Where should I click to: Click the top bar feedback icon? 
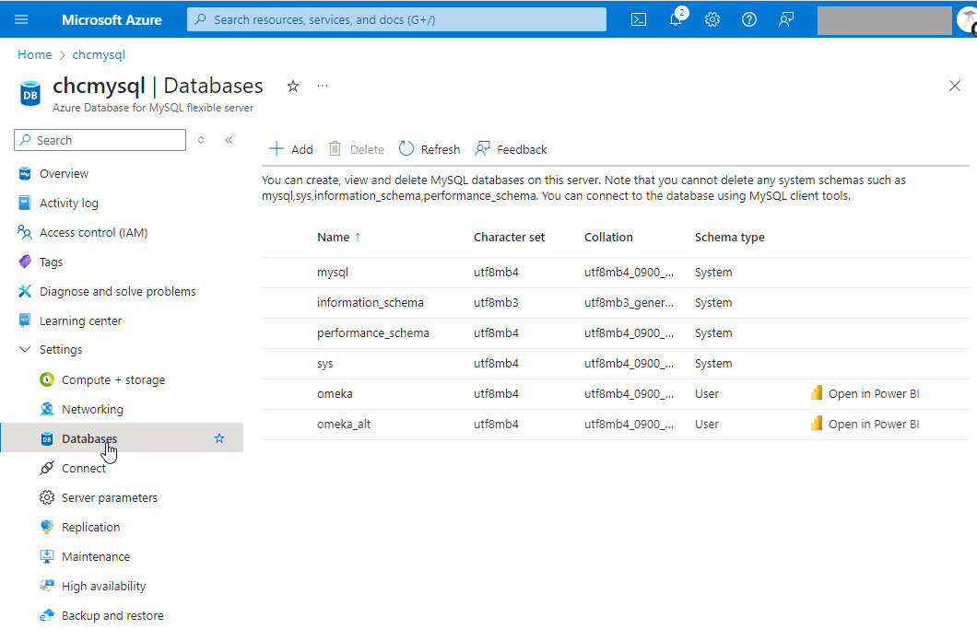(x=786, y=19)
